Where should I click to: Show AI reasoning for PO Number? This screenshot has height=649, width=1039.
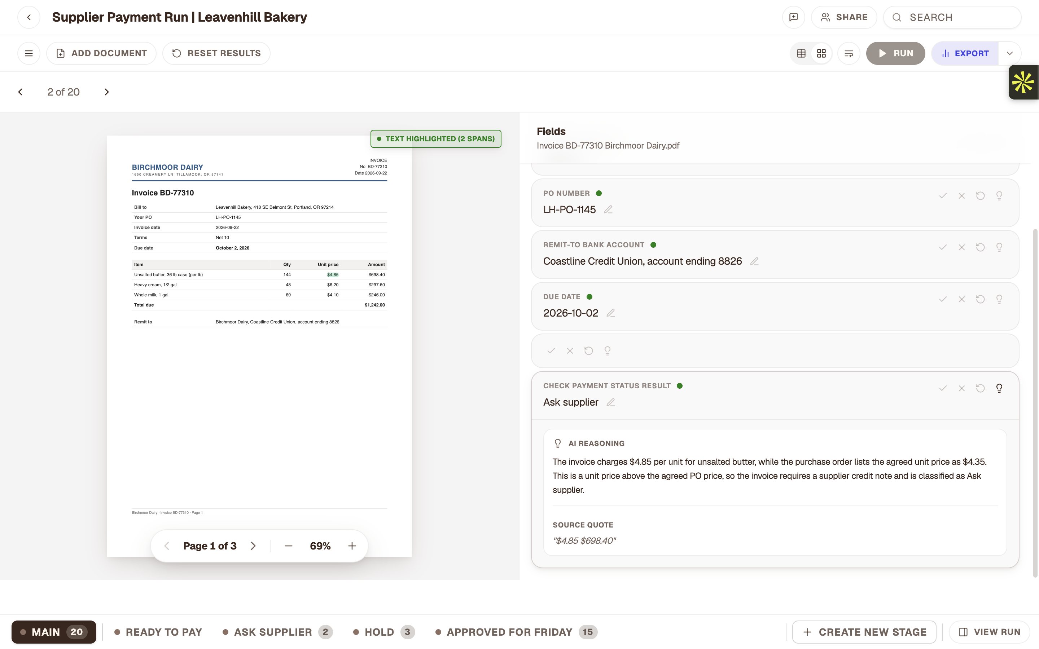1000,196
